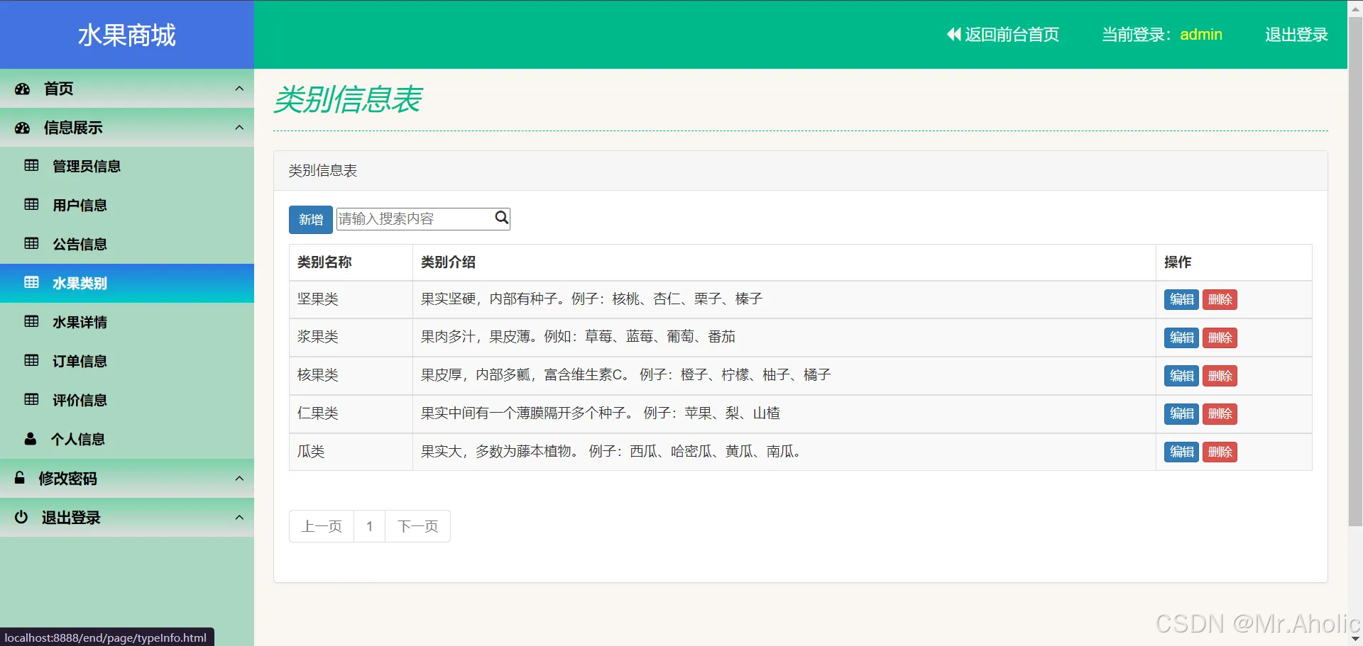Click 下一页 pagination button

[x=417, y=526]
